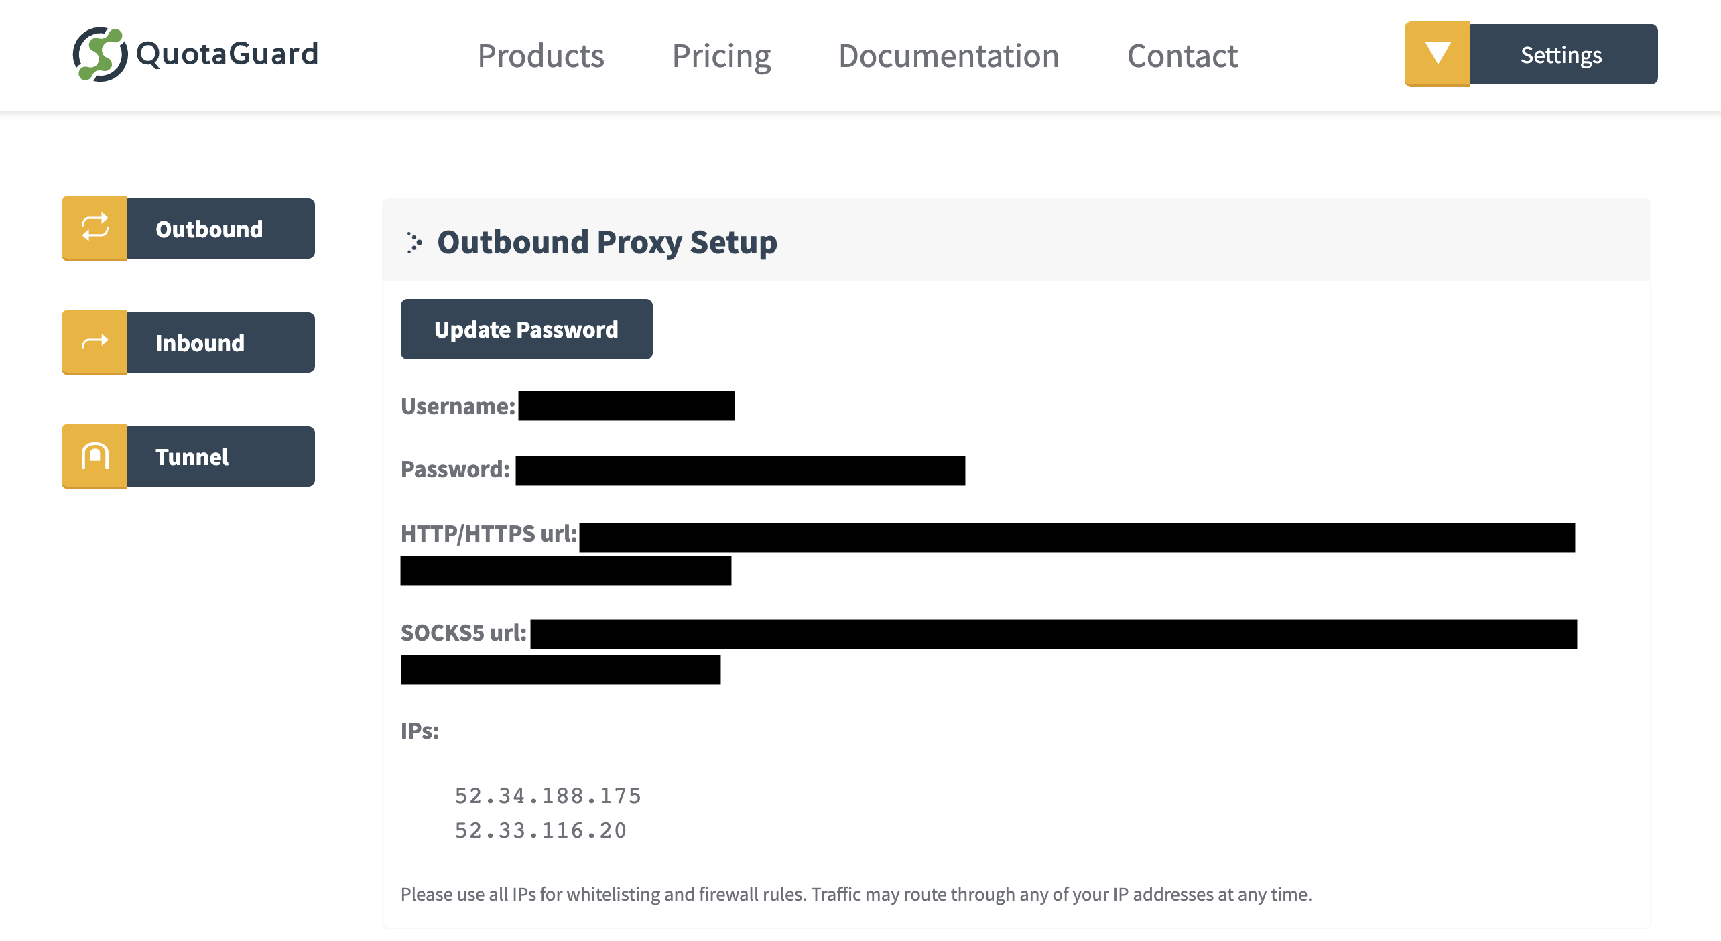Select the IP address 52.34.188.175
Viewport: 1721px width, 941px height.
tap(548, 795)
